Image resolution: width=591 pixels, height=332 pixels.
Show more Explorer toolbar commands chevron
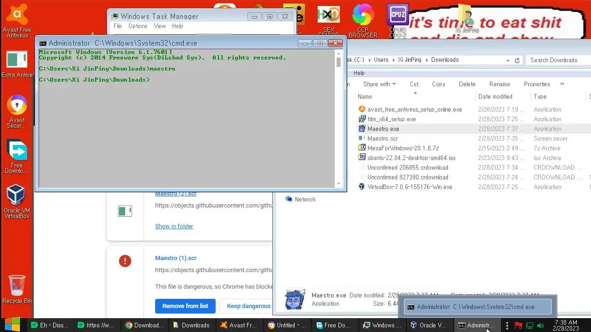pyautogui.click(x=562, y=84)
